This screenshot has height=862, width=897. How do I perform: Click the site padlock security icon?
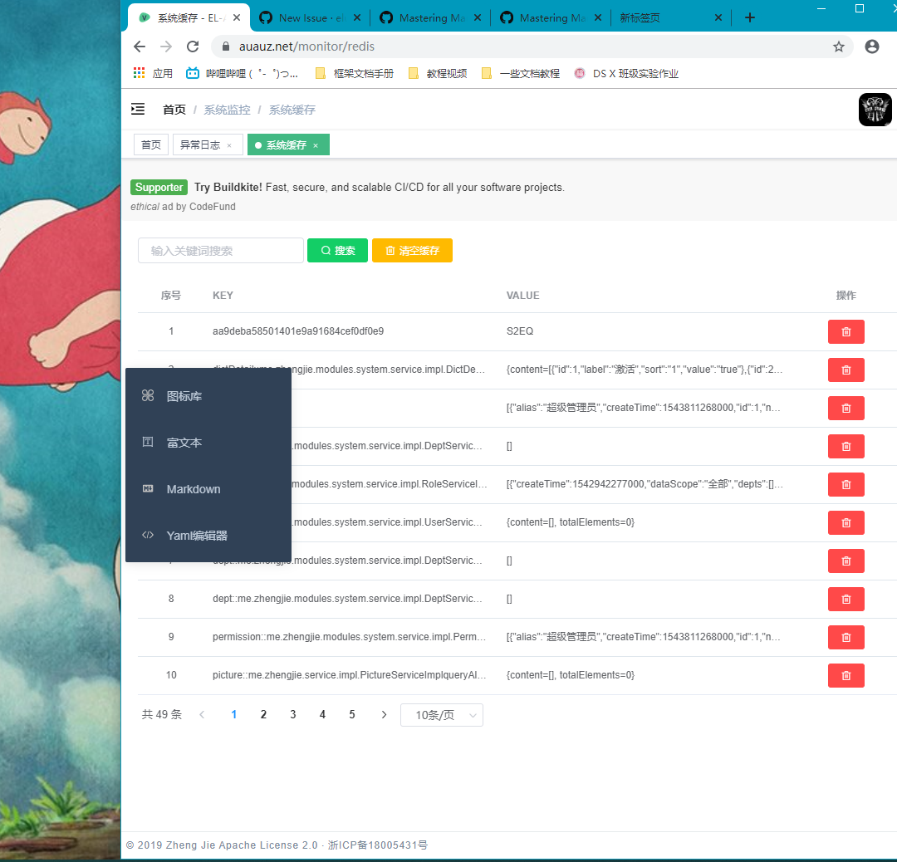click(225, 47)
